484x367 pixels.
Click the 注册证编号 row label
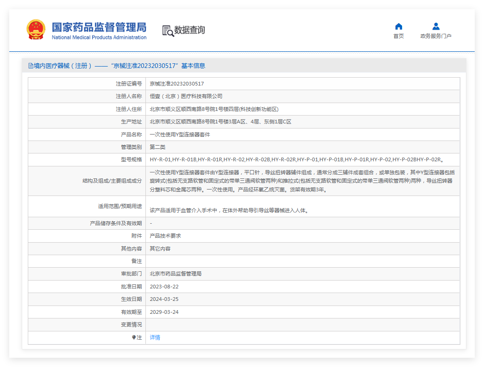click(129, 84)
